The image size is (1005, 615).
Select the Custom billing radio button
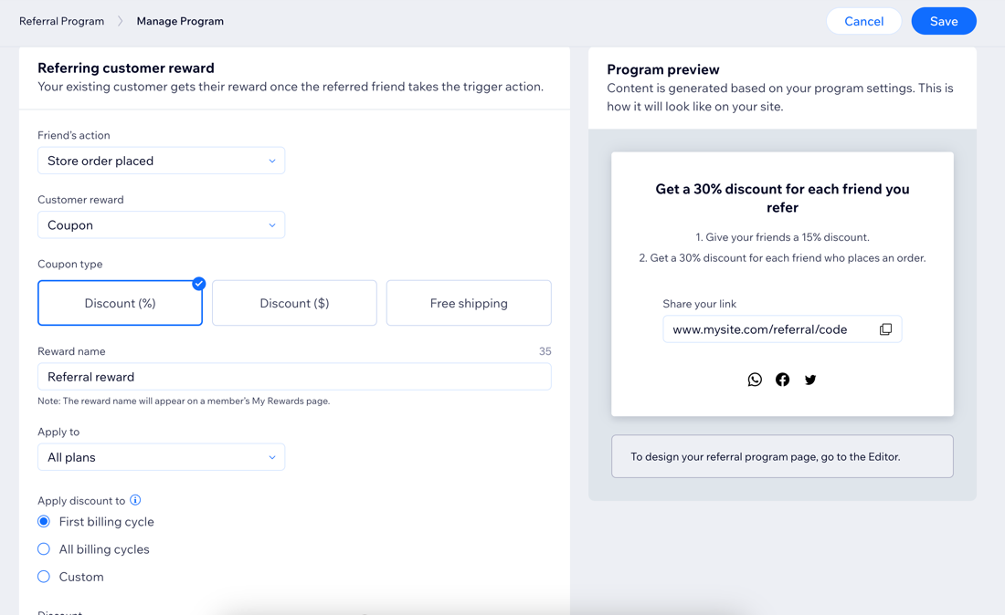[44, 577]
